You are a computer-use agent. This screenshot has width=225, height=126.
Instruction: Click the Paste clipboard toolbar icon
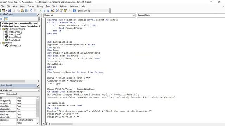22,10
